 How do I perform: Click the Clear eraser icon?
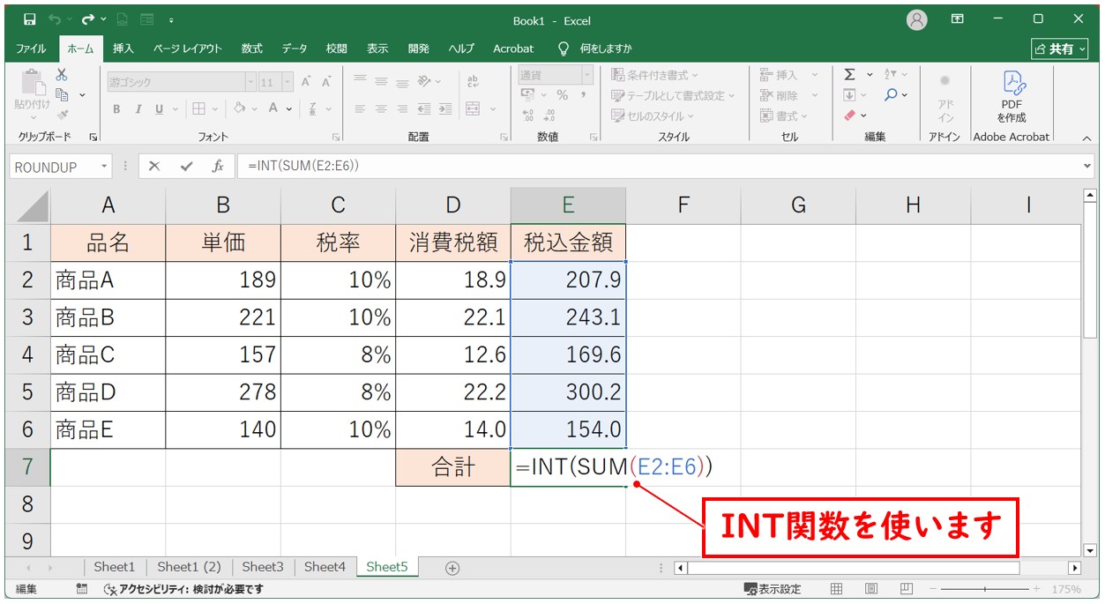pos(849,116)
